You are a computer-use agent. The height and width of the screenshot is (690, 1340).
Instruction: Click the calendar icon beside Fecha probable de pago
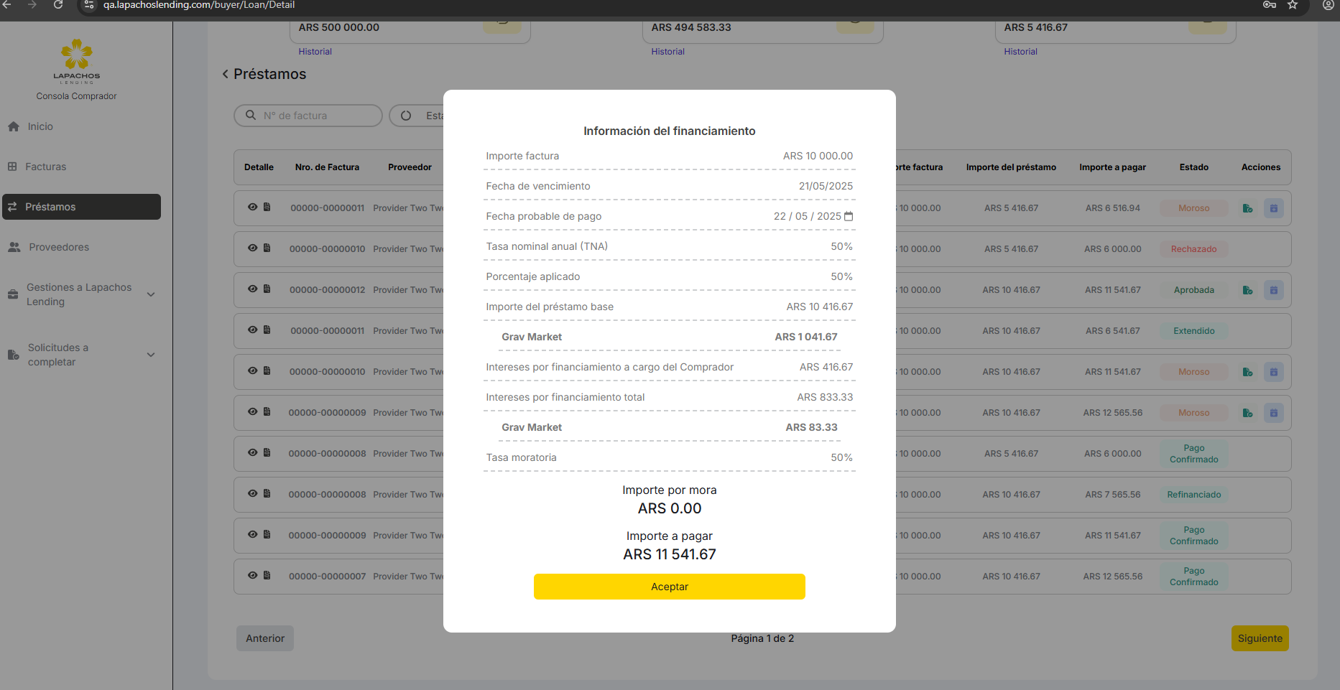pyautogui.click(x=849, y=216)
